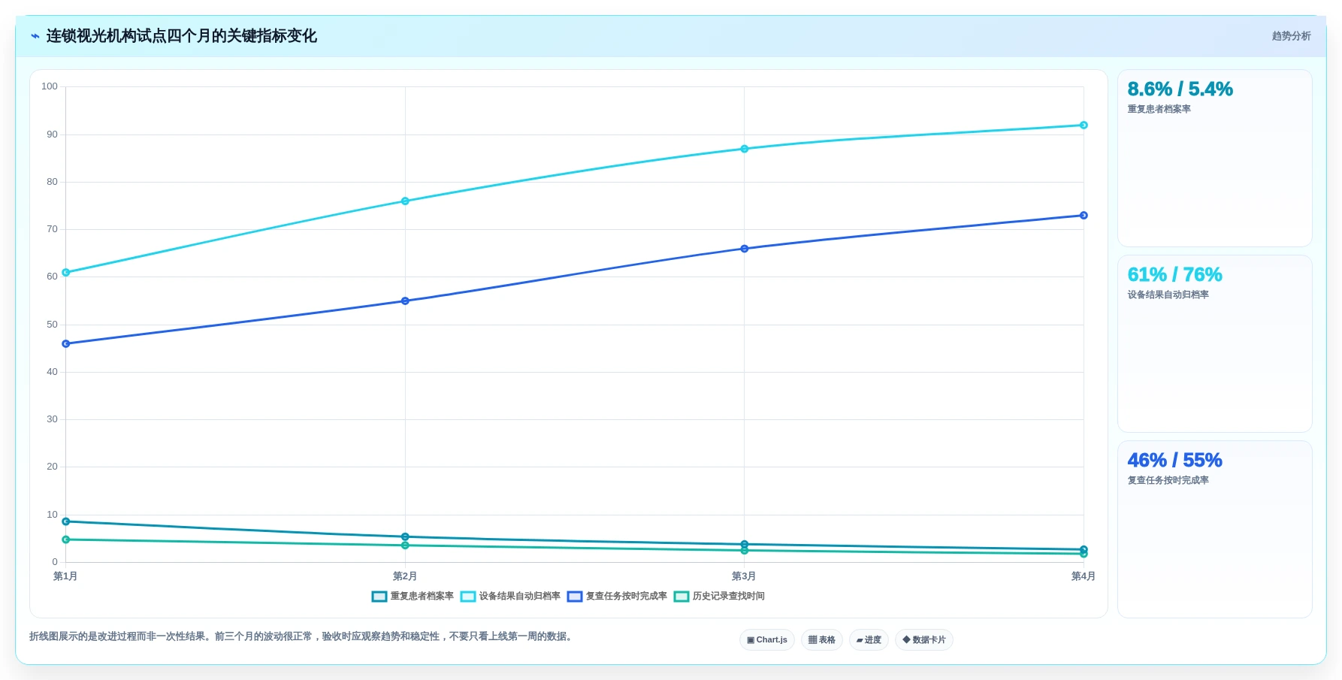Click the 50 y-axis tick label
The image size is (1342, 680).
(x=52, y=325)
